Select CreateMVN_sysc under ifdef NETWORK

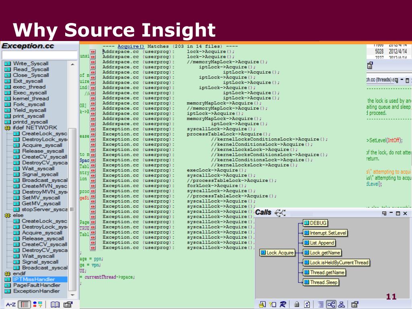44,186
